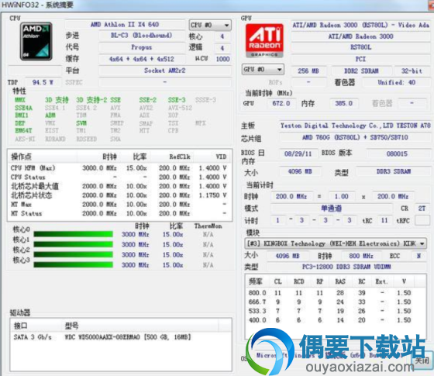The width and height of the screenshot is (434, 376).
Task: Click the Socket AM2r2 platform field
Action: click(164, 71)
